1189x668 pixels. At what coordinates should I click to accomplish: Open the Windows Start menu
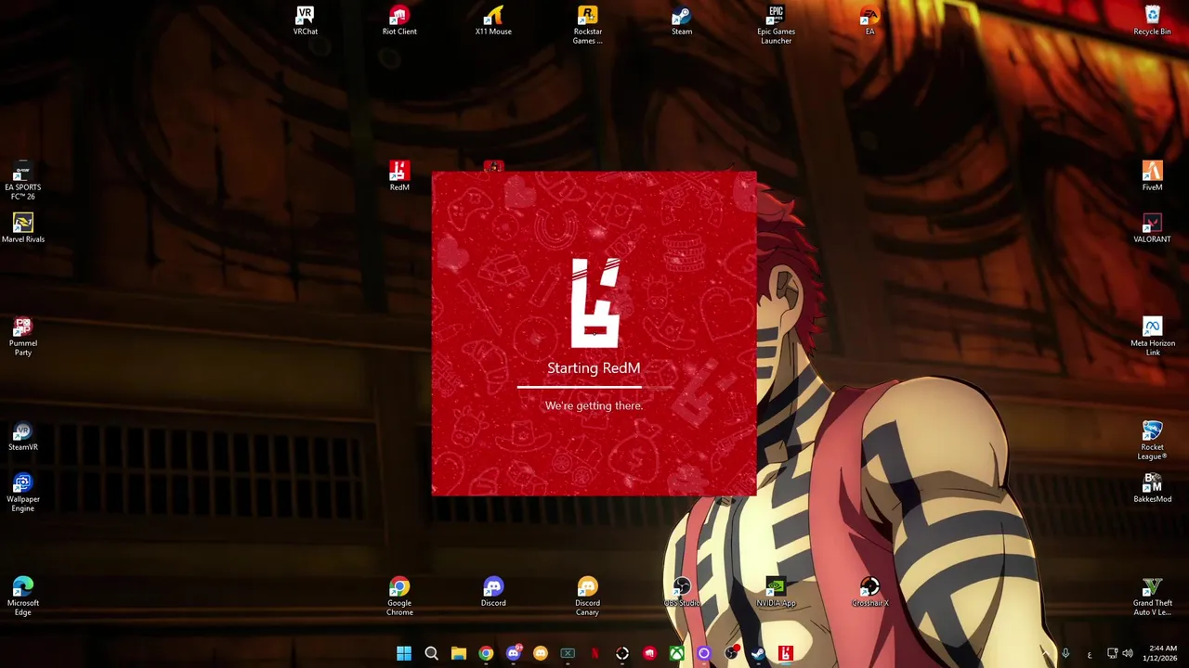404,653
